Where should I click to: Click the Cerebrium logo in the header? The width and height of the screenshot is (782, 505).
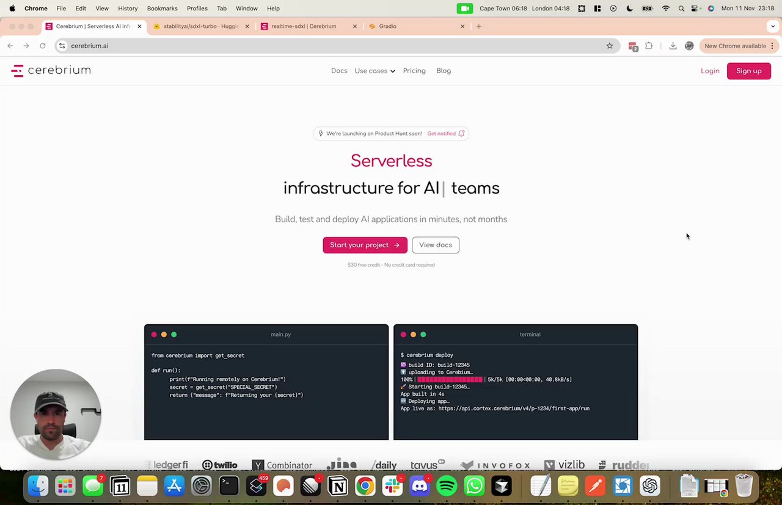(x=51, y=71)
